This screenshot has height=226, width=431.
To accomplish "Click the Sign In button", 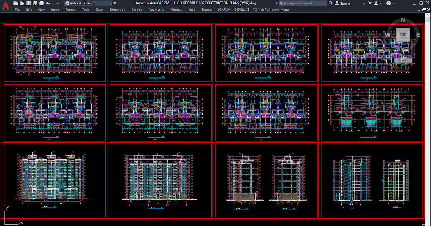I will click(344, 3).
